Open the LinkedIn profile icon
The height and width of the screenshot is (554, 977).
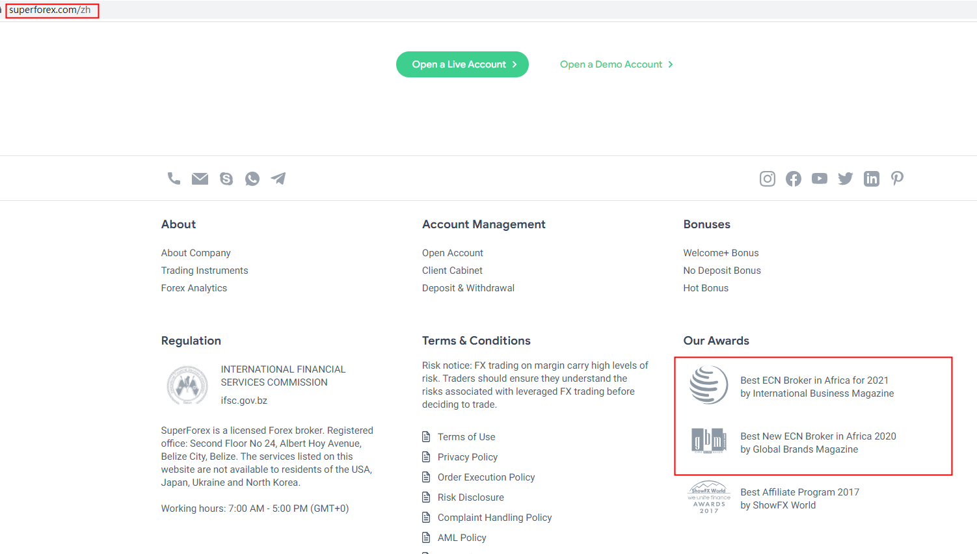[872, 179]
